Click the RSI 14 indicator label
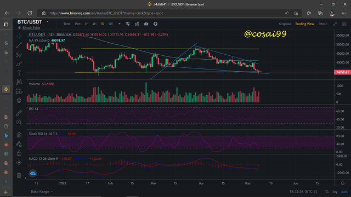351x197 pixels. (x=33, y=109)
